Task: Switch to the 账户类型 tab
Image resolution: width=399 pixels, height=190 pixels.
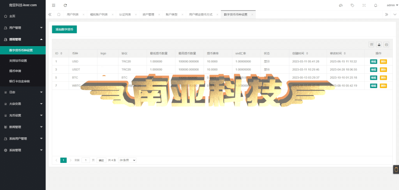Action: (x=171, y=15)
